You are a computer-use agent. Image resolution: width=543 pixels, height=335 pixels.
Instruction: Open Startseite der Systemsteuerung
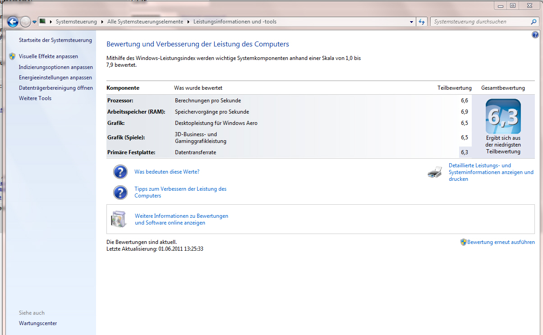pos(55,40)
